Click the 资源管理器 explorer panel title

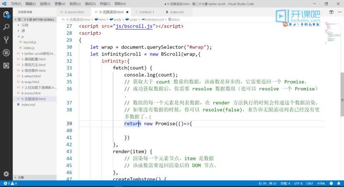click(x=25, y=12)
